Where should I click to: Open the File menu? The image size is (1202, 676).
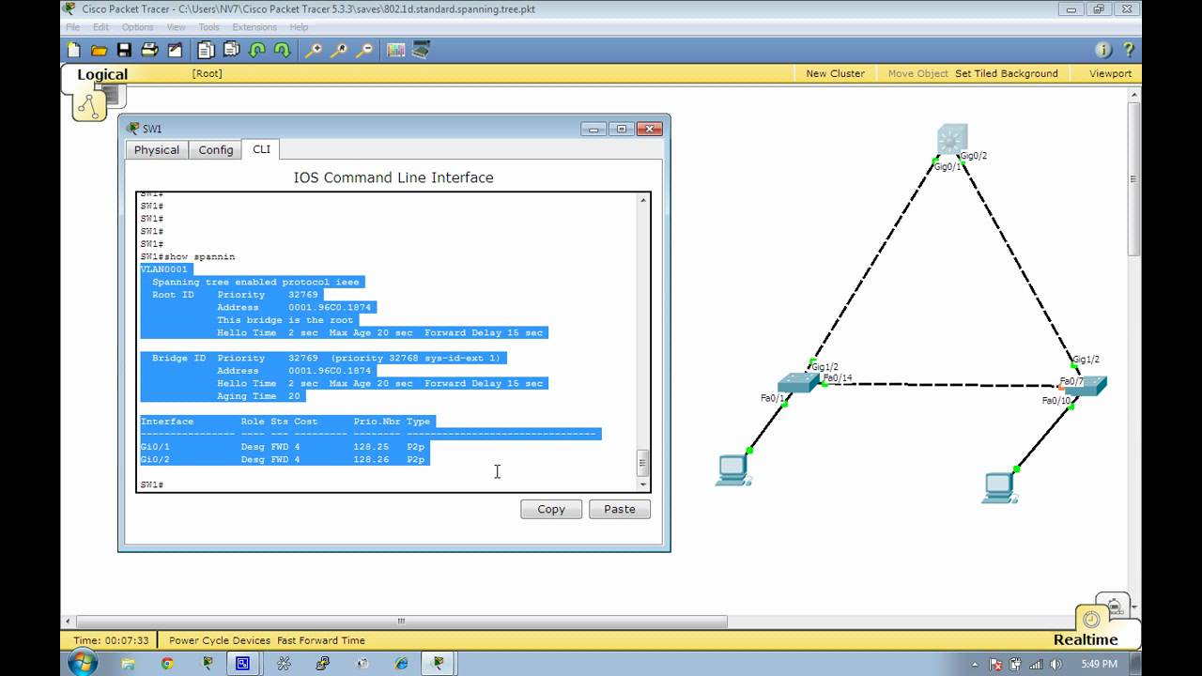coord(72,27)
